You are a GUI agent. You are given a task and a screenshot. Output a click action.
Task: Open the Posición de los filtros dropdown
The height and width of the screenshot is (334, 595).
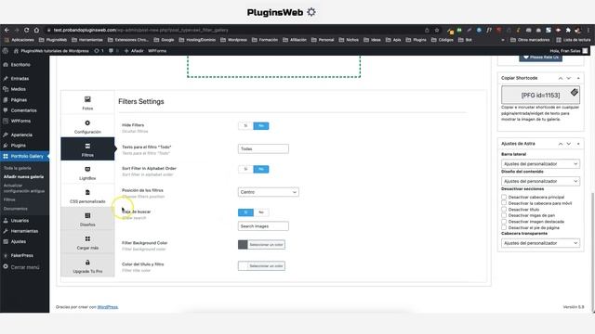tap(269, 192)
